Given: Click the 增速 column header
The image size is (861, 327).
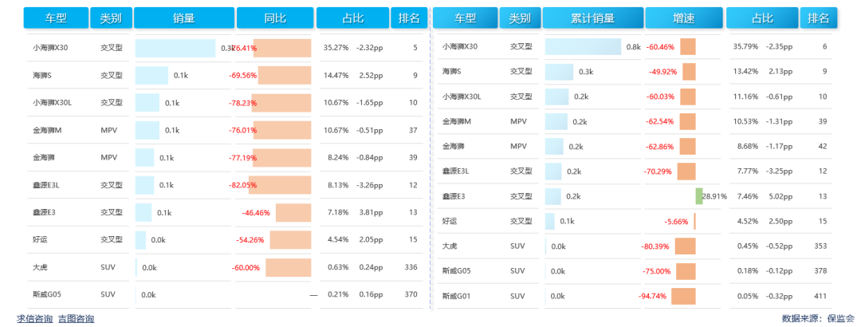Looking at the screenshot, I should 683,18.
